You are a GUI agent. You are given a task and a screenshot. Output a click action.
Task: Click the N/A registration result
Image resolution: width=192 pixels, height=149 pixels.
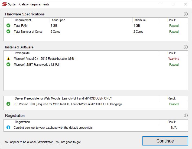(x=174, y=127)
